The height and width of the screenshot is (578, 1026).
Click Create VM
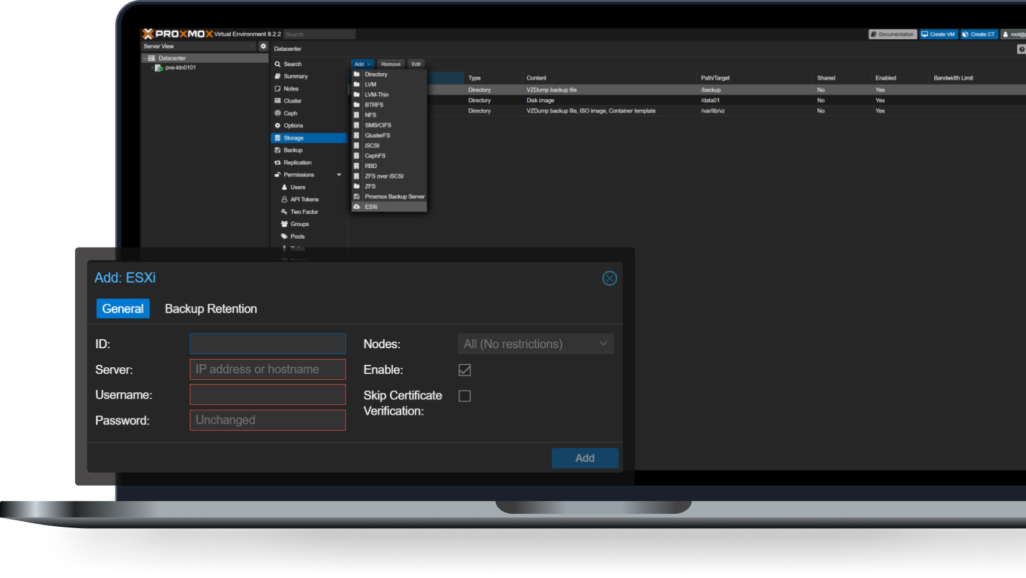[938, 35]
